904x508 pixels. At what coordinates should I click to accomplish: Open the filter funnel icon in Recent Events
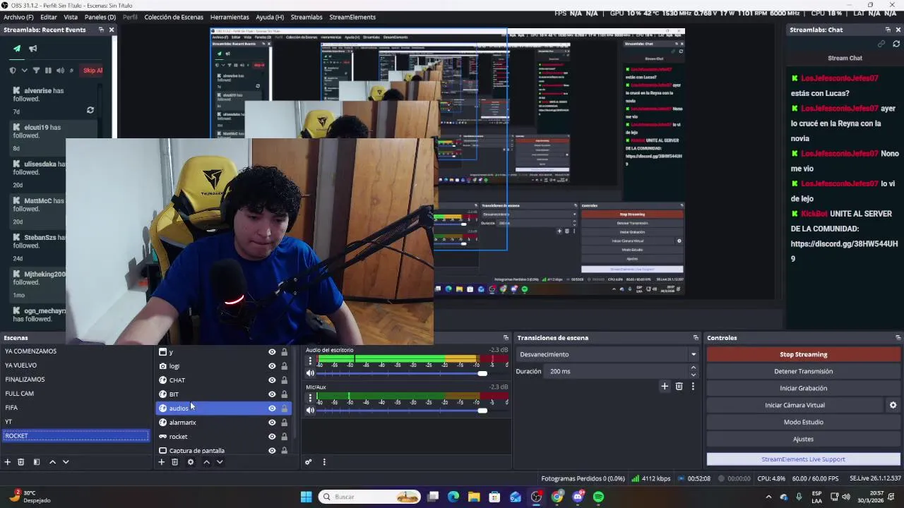click(x=36, y=71)
